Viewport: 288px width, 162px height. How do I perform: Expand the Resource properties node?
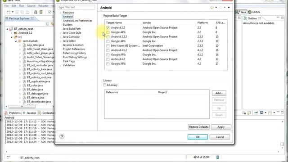(x=60, y=13)
